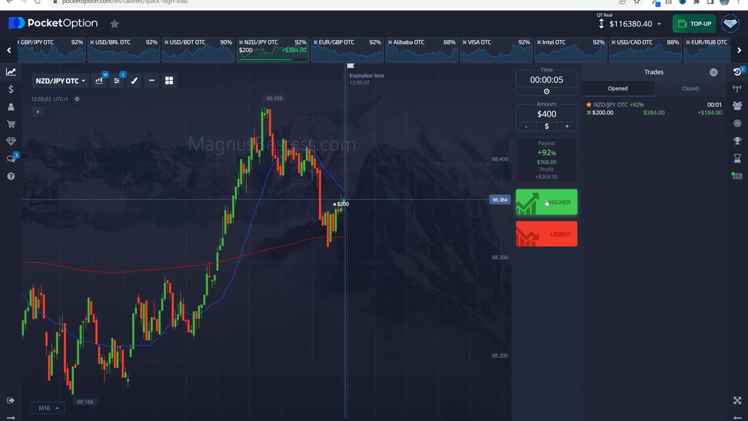
Task: Select VISA OTC asset tab
Action: click(496, 50)
